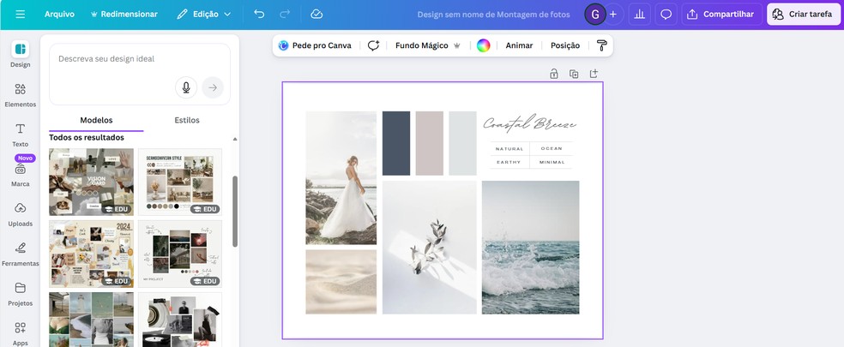Click the templates panel scrollbar
Viewport: 844px width, 347px height.
coord(235,211)
